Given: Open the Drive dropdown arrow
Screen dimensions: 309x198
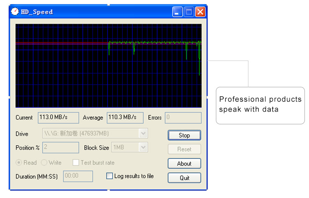Looking at the screenshot, I should (143, 133).
